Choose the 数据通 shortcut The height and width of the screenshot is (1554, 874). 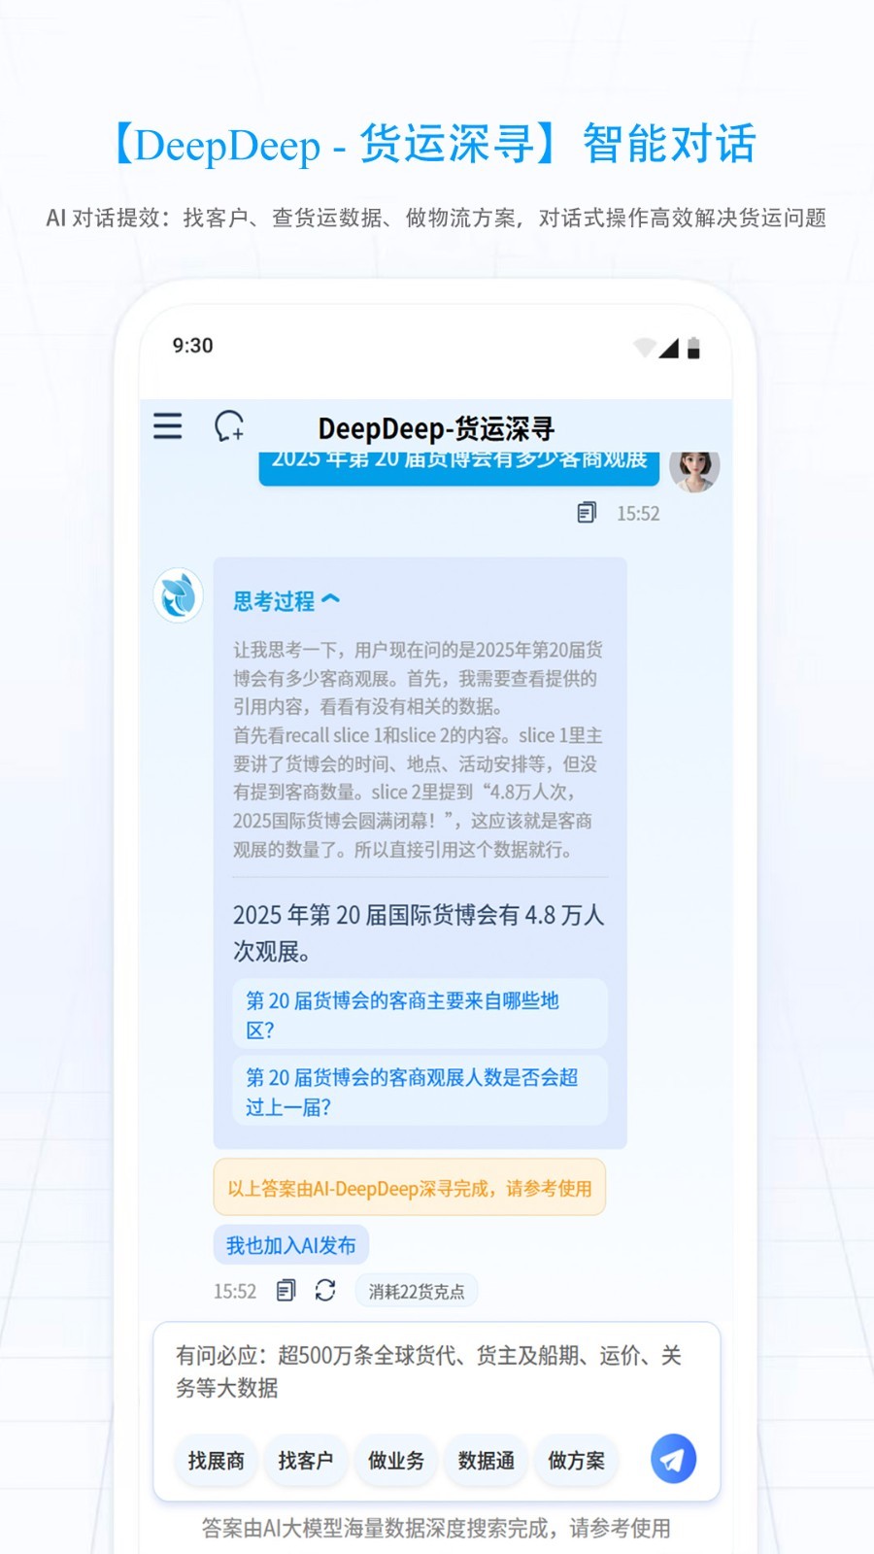(x=486, y=1460)
